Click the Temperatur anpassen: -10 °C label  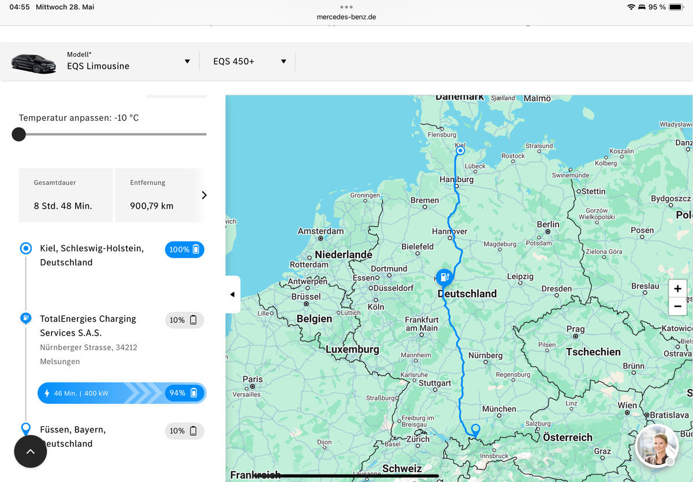click(79, 118)
